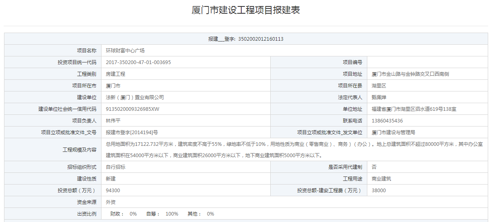Screen dimensions: 493x222
Task: Select document number 报建市登字[2014194]号
Action: 132,133
